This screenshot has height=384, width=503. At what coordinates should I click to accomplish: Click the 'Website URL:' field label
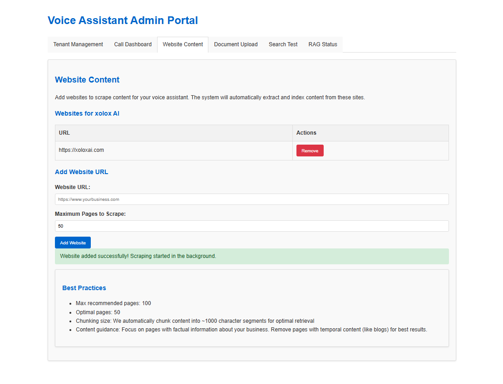point(73,187)
